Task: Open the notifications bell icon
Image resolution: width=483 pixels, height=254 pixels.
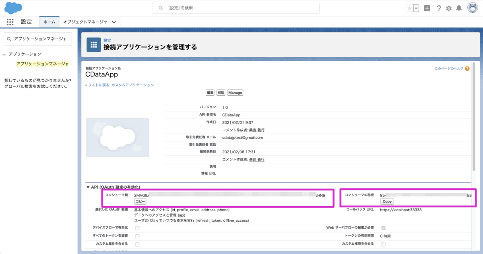Action: pos(459,8)
